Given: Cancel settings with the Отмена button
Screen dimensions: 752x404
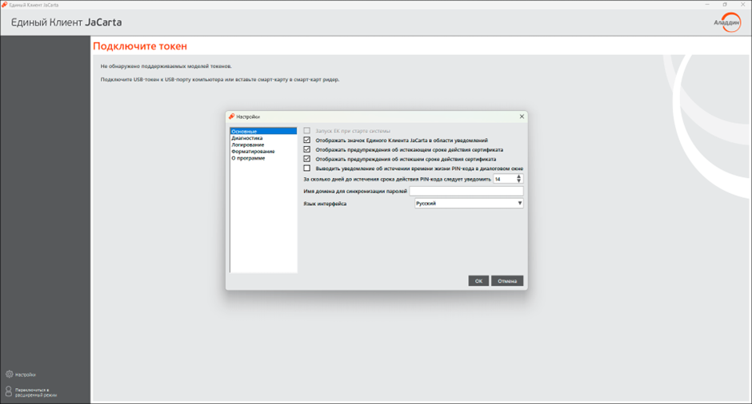Looking at the screenshot, I should [x=507, y=281].
